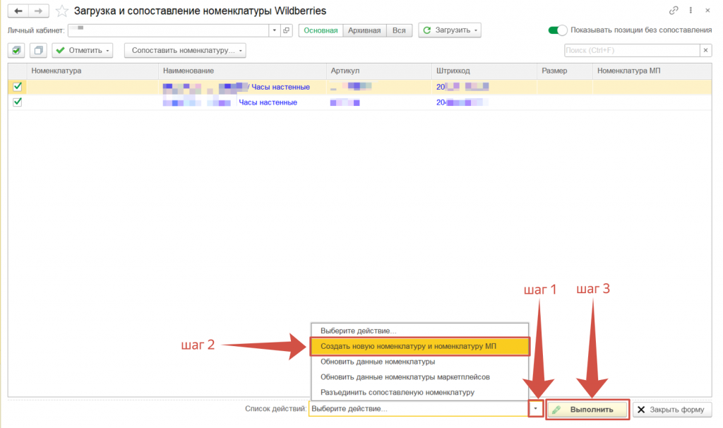Open the Сопоставить номенклатуру dropdown
This screenshot has width=723, height=428.
[184, 50]
